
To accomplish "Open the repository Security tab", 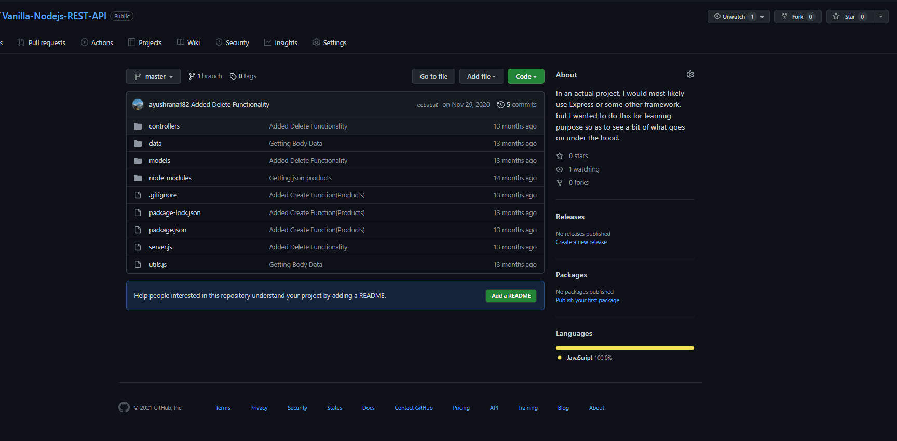I will click(232, 43).
